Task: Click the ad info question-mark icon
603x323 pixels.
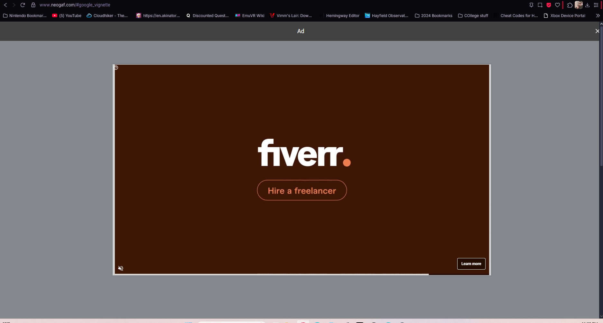Action: (x=116, y=68)
